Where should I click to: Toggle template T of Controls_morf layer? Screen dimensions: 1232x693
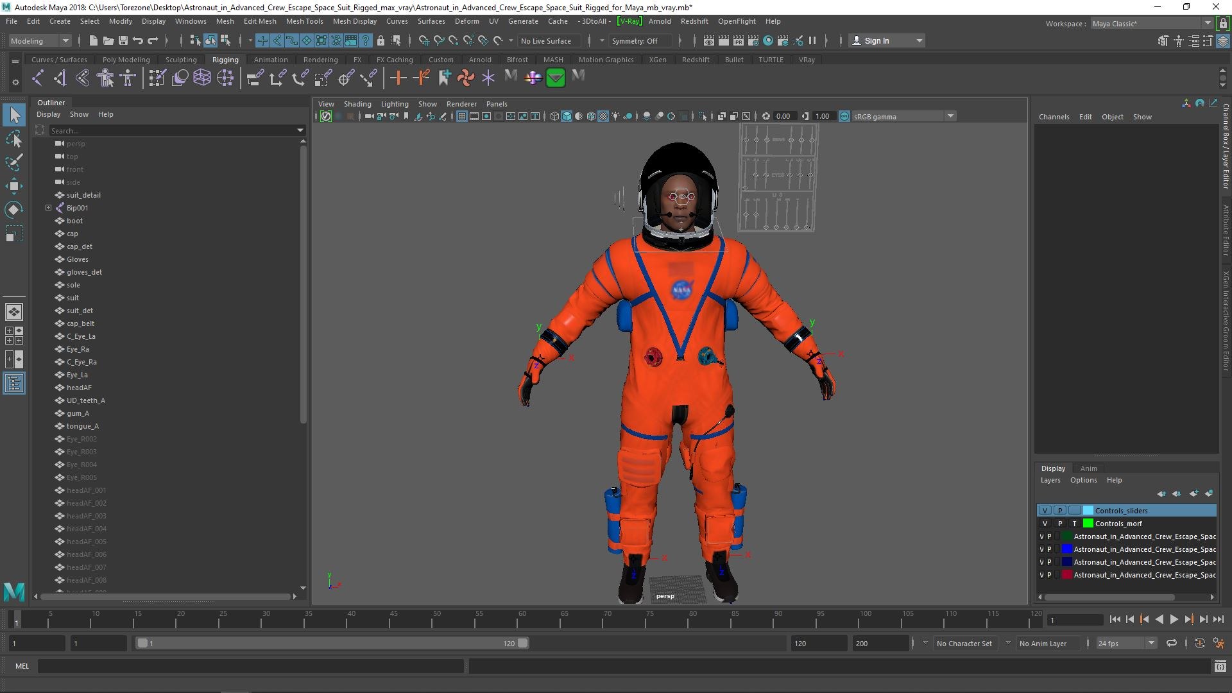pyautogui.click(x=1075, y=524)
